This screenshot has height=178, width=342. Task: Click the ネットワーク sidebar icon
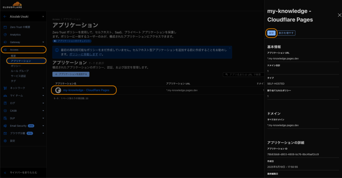point(5,88)
